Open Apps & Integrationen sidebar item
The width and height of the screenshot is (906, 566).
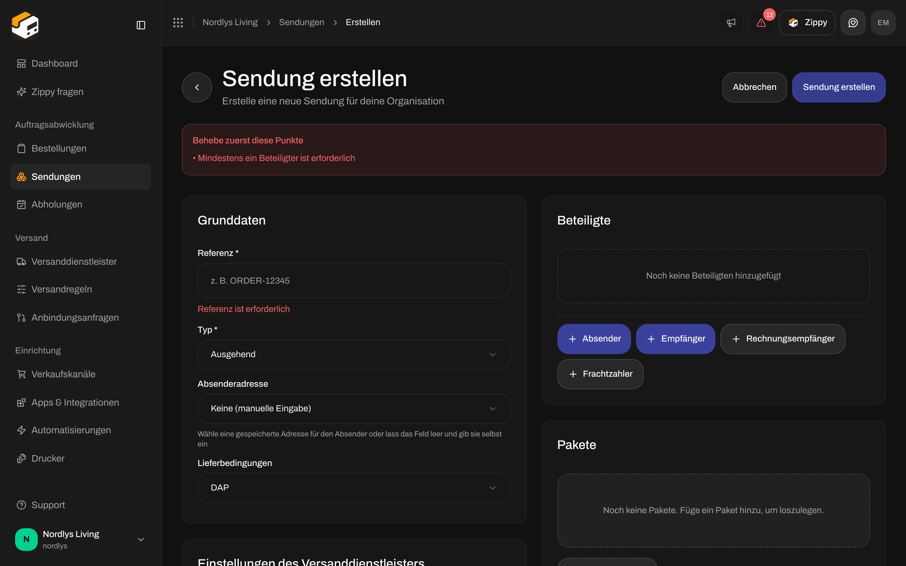click(81, 402)
